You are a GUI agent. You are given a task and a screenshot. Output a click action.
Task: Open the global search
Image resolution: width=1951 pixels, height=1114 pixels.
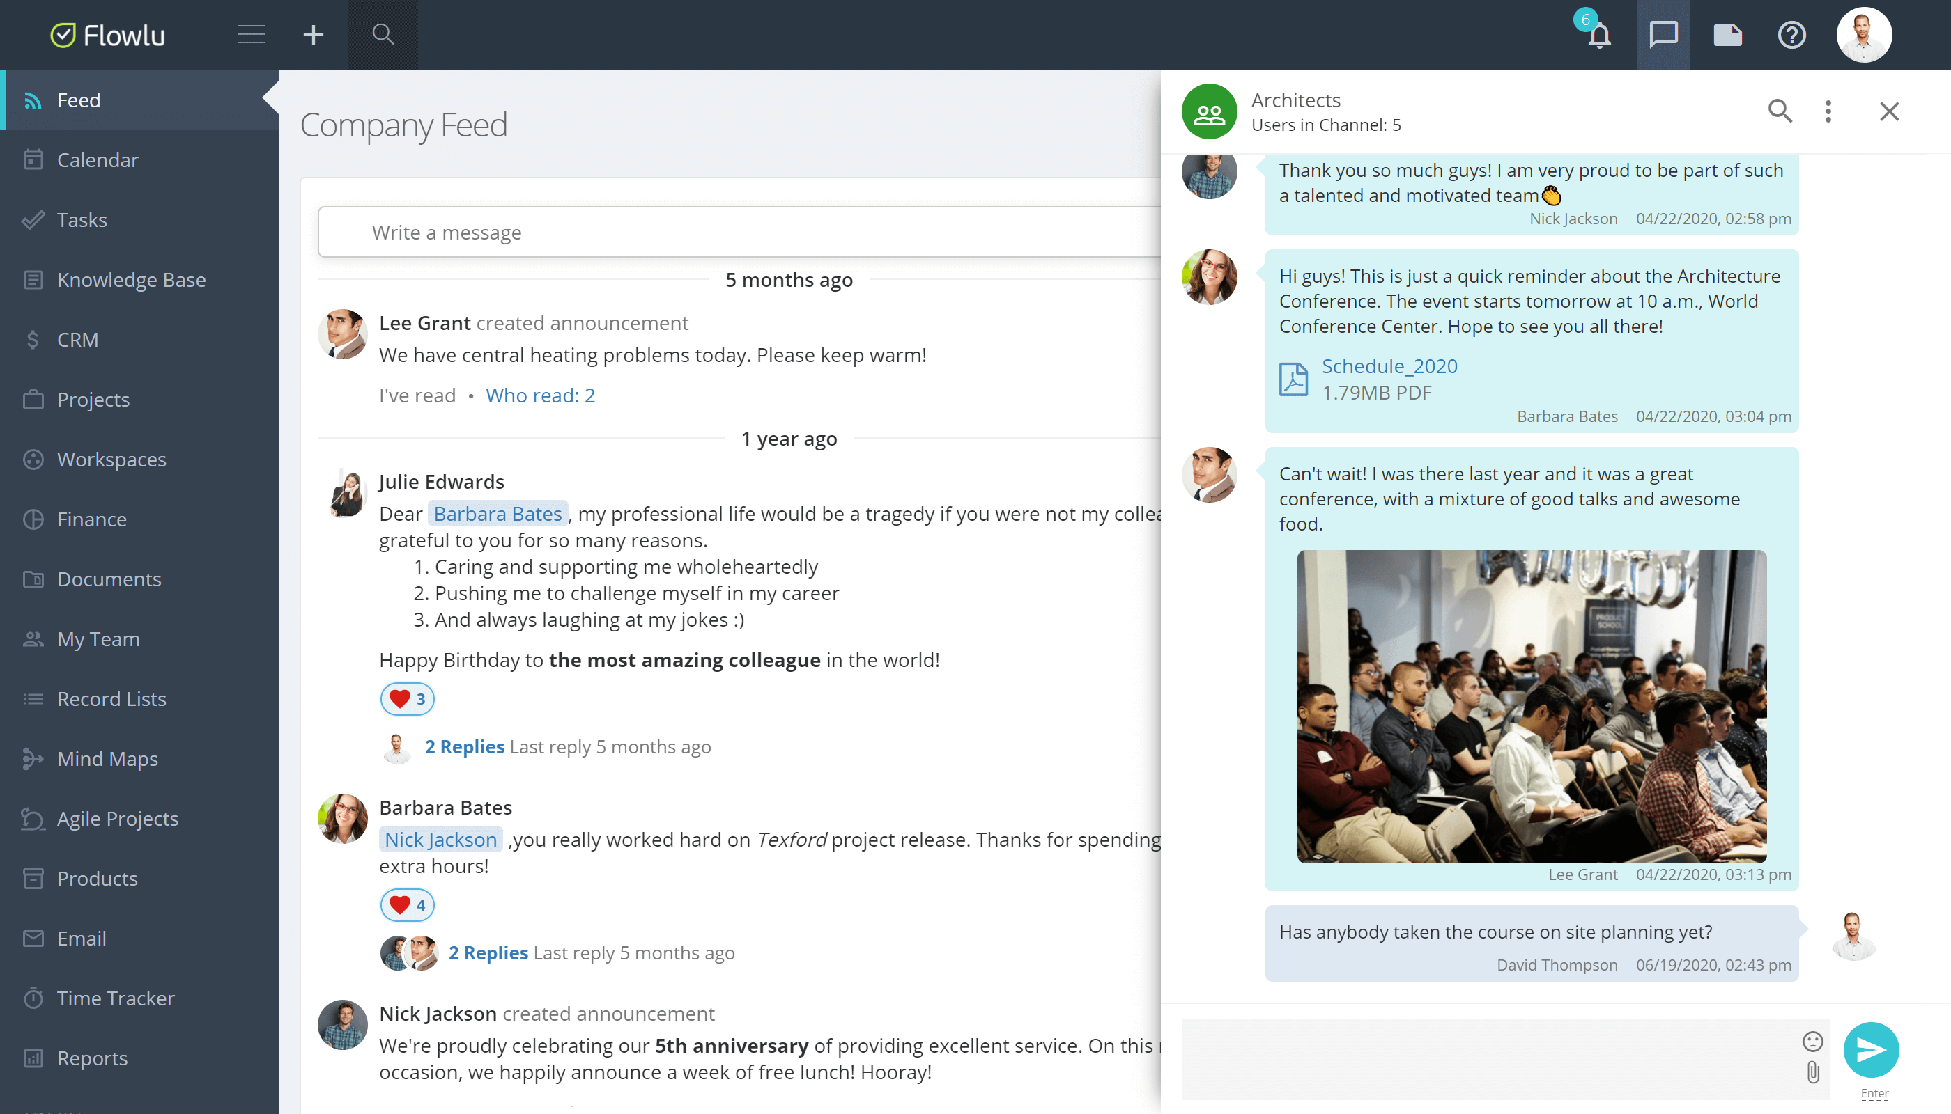(383, 34)
